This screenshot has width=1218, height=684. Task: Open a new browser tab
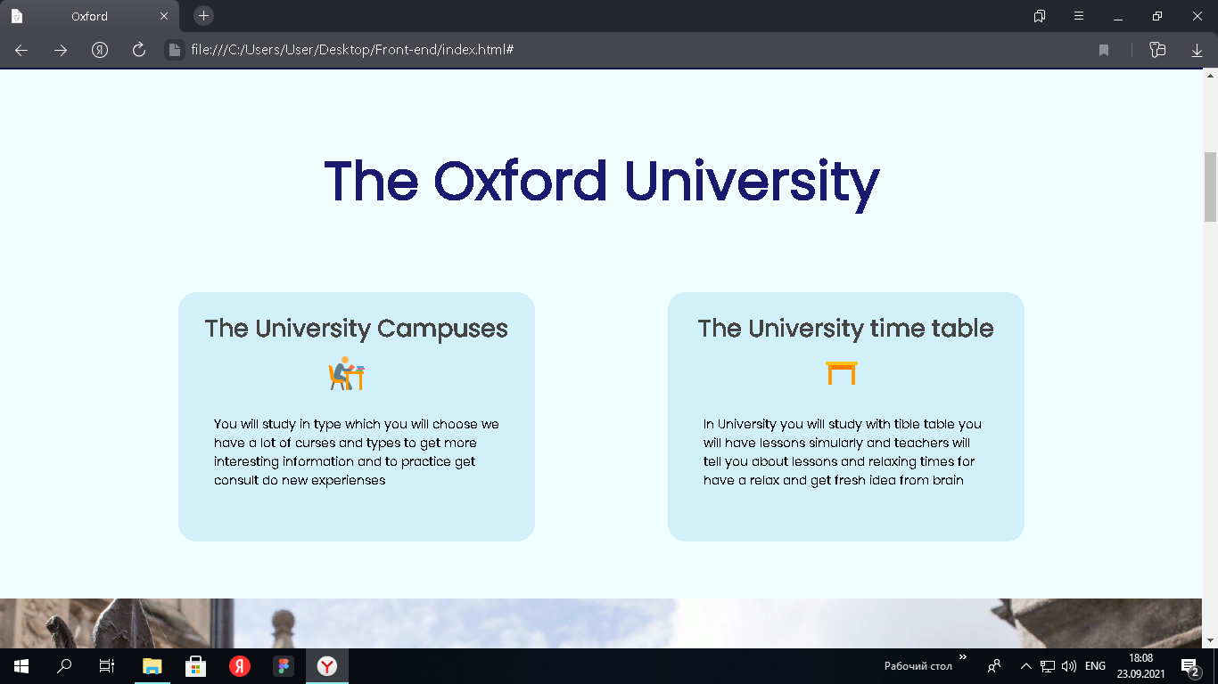pyautogui.click(x=203, y=16)
